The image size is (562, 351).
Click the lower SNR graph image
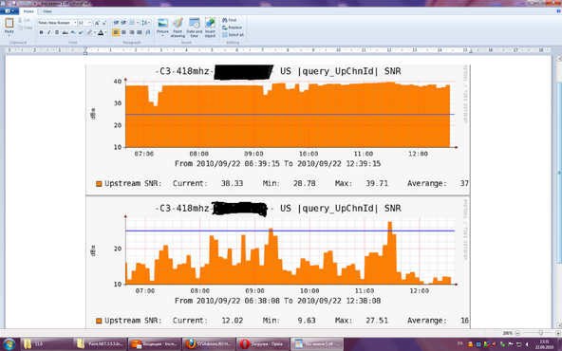point(278,262)
